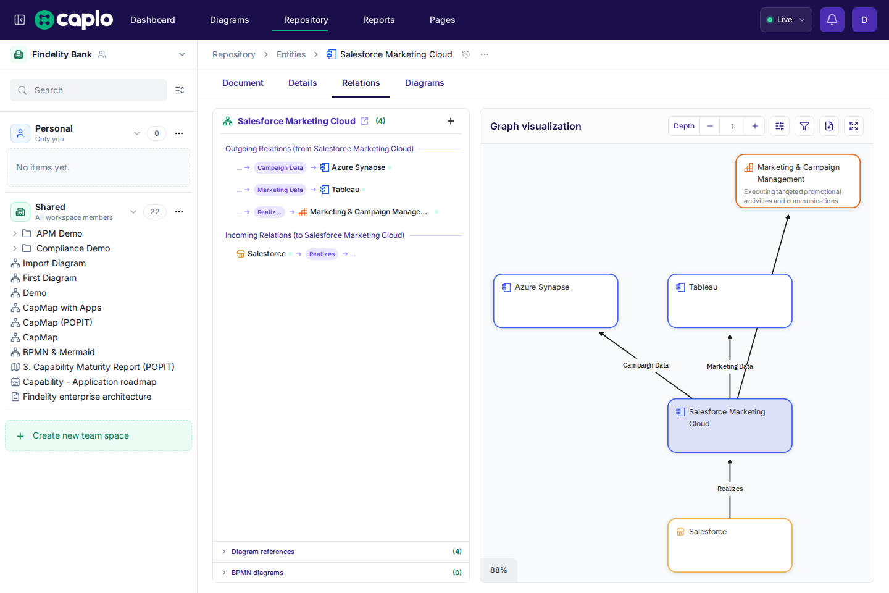Click Tableau entity icon in relations list
This screenshot has width=889, height=593.
coord(325,190)
